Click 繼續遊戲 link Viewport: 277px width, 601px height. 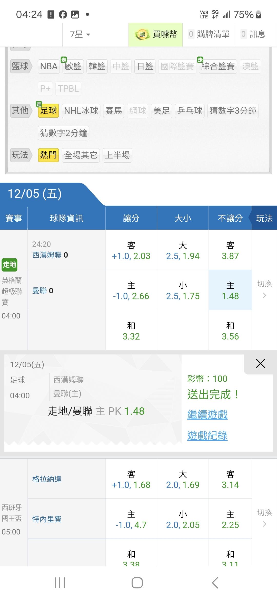tap(207, 415)
